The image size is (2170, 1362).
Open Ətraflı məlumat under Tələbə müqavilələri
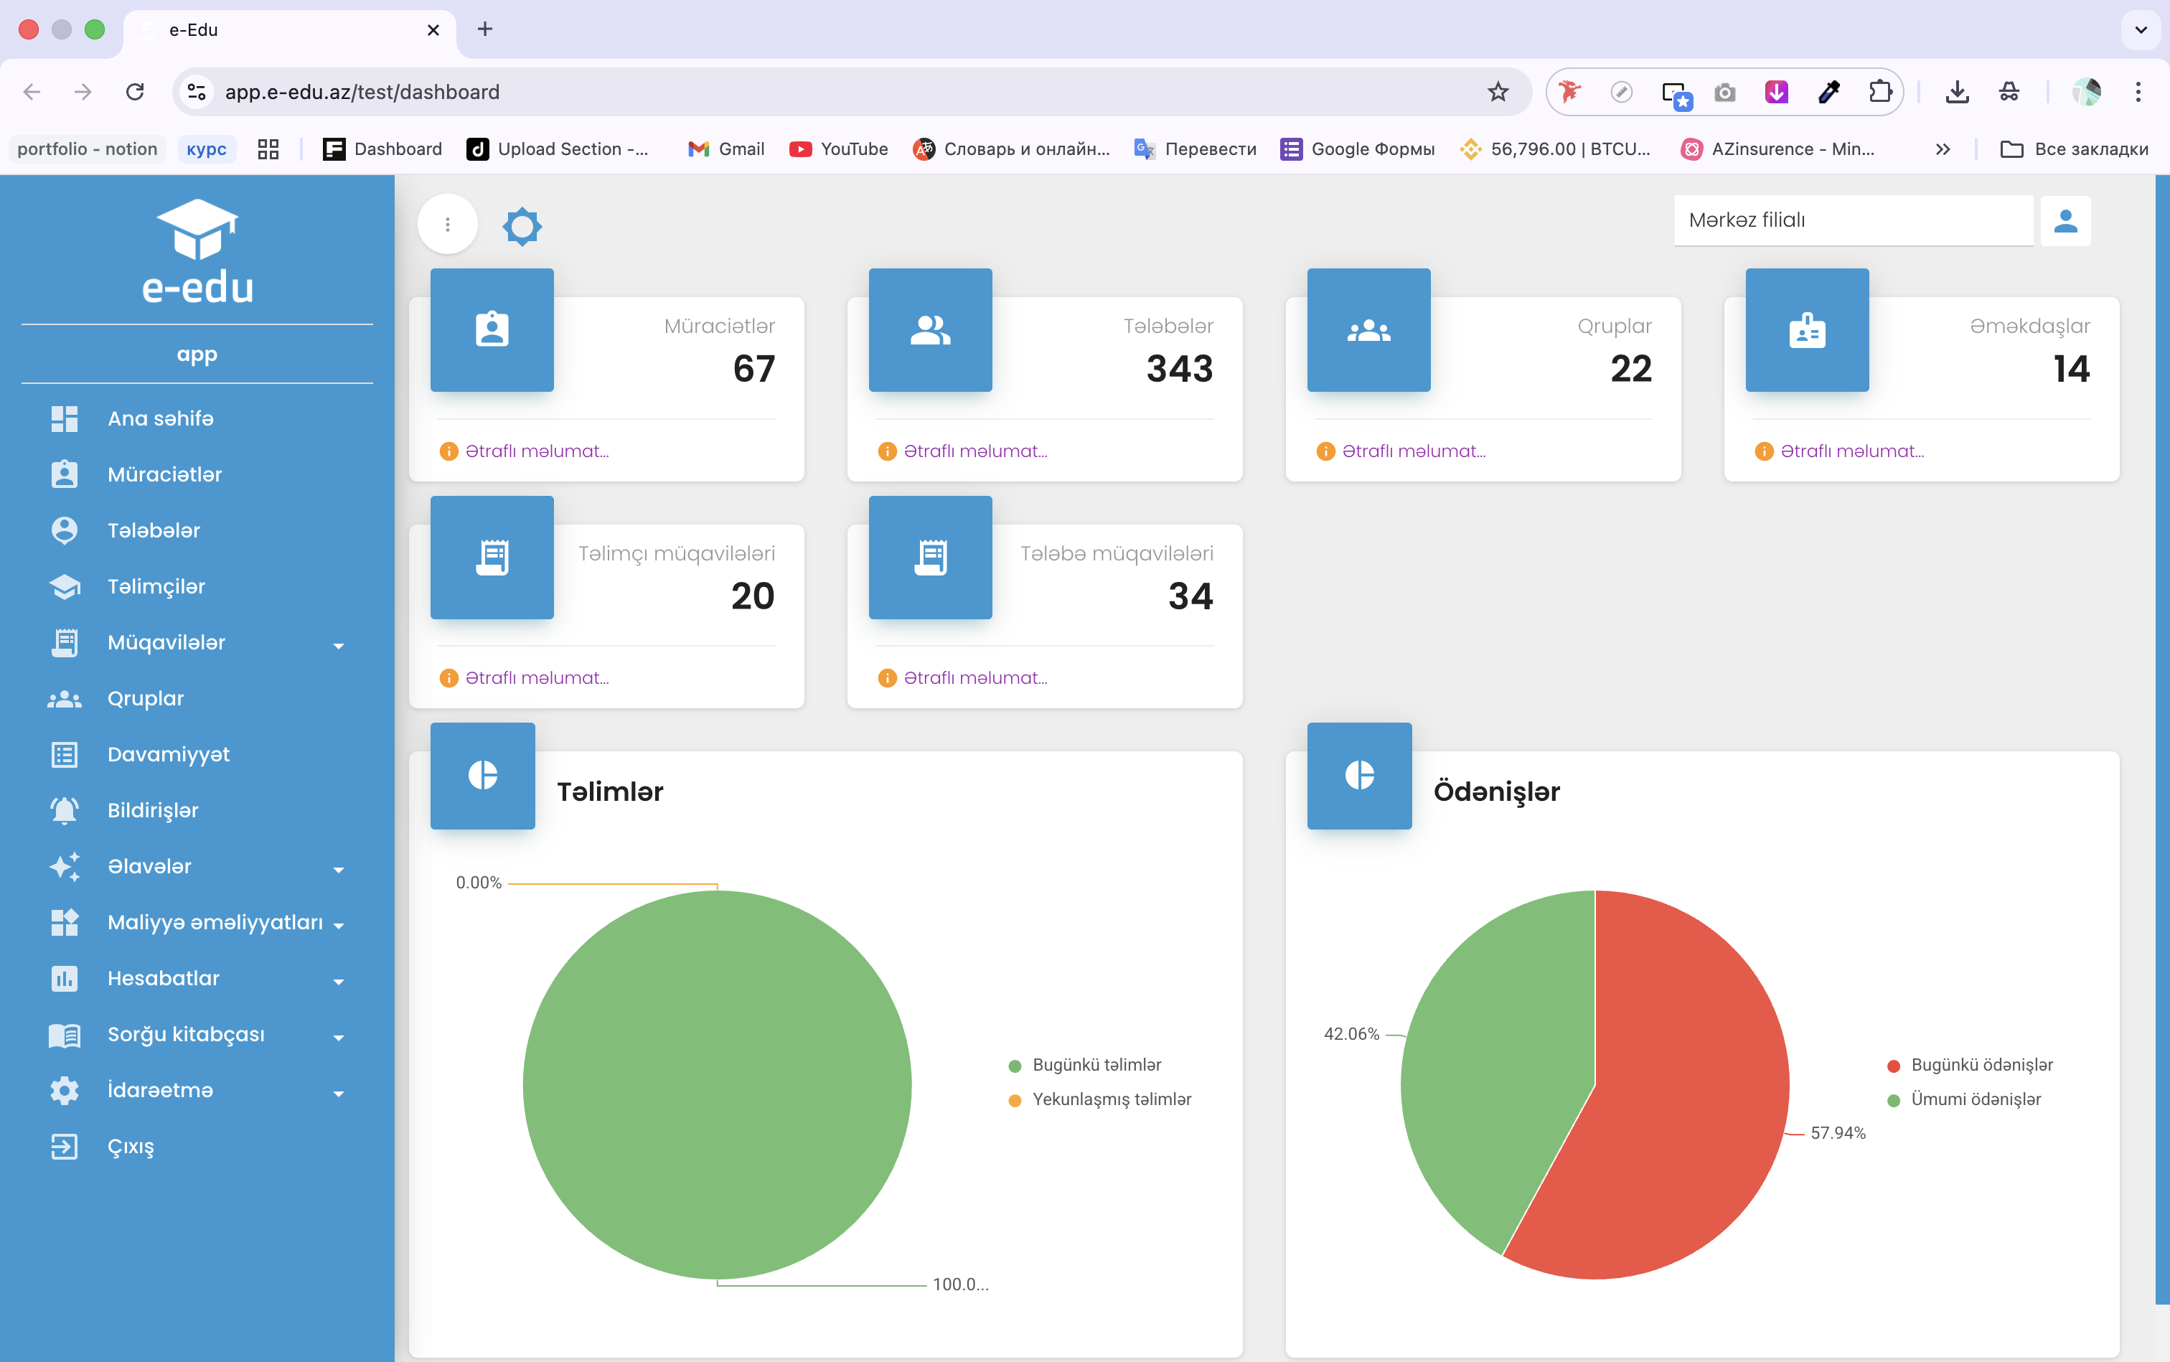coord(975,677)
